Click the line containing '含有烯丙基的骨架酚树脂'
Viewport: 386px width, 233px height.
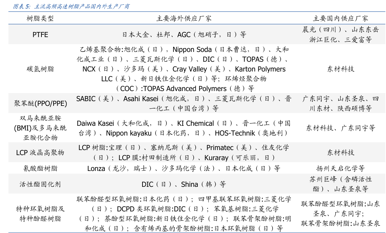coord(184,228)
